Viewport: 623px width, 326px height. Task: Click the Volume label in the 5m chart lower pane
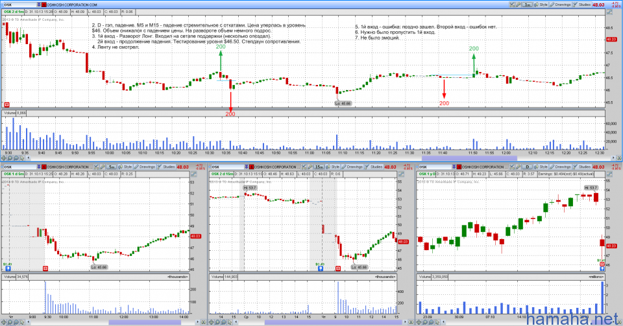point(9,277)
